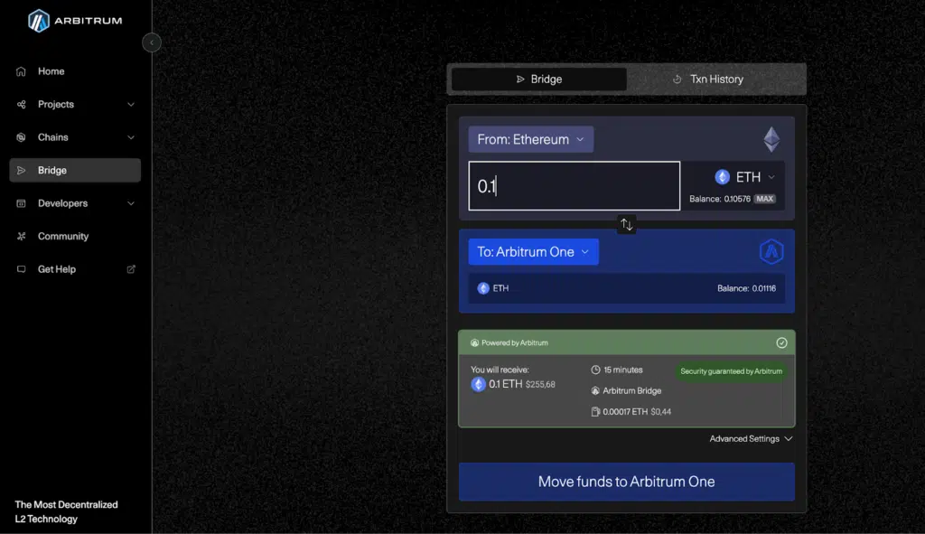Click the checkmark circle on Arbitrum route
The height and width of the screenshot is (534, 925).
click(781, 342)
